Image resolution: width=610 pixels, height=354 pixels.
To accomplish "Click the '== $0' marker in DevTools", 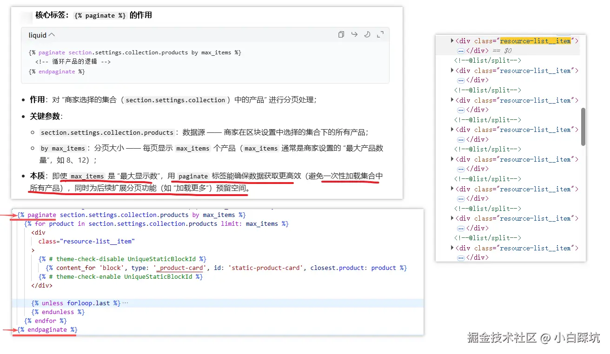I will (x=502, y=51).
